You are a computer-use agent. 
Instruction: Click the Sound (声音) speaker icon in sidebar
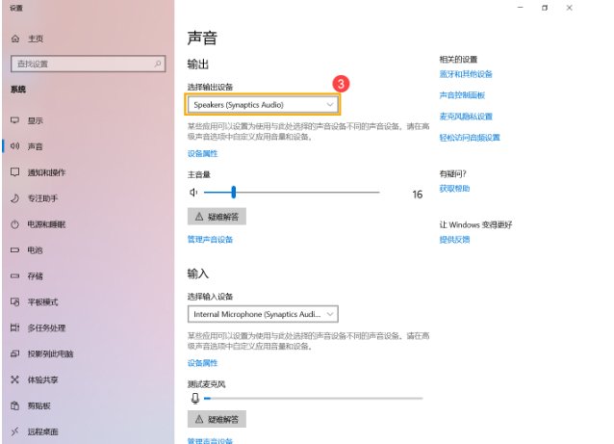pos(14,146)
